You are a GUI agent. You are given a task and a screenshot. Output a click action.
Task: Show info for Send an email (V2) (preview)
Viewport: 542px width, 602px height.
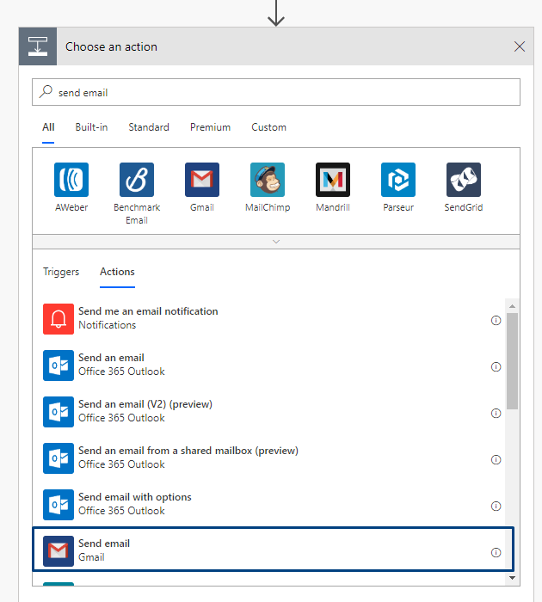496,413
